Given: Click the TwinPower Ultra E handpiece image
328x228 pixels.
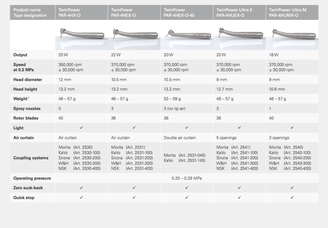Looking at the screenshot, I should (x=239, y=34).
